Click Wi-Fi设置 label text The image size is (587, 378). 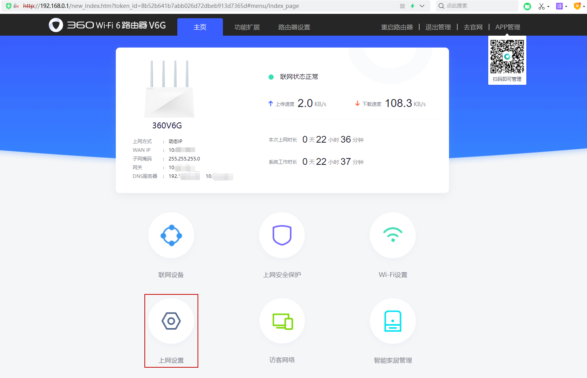point(393,275)
